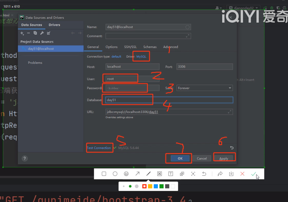Open the SSH/SSL tab
Image resolution: width=288 pixels, height=202 pixels.
[x=130, y=47]
